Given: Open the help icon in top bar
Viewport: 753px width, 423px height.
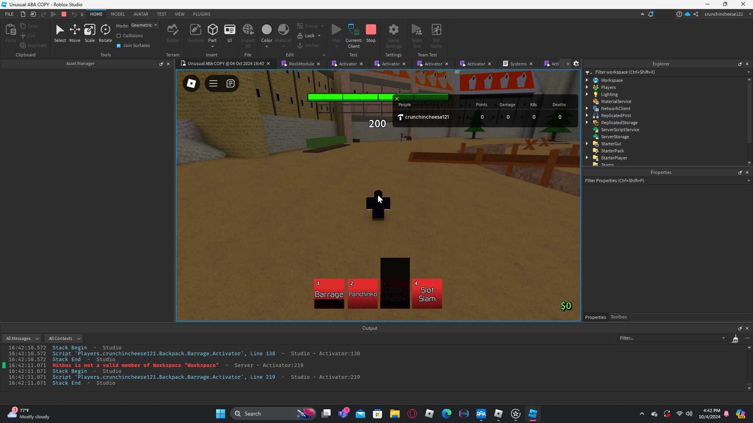Looking at the screenshot, I should tap(679, 14).
